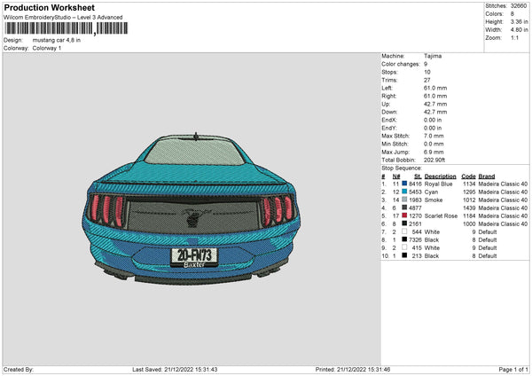Click the 'Cyan' description text
This screenshot has width=532, height=376.
coord(431,192)
